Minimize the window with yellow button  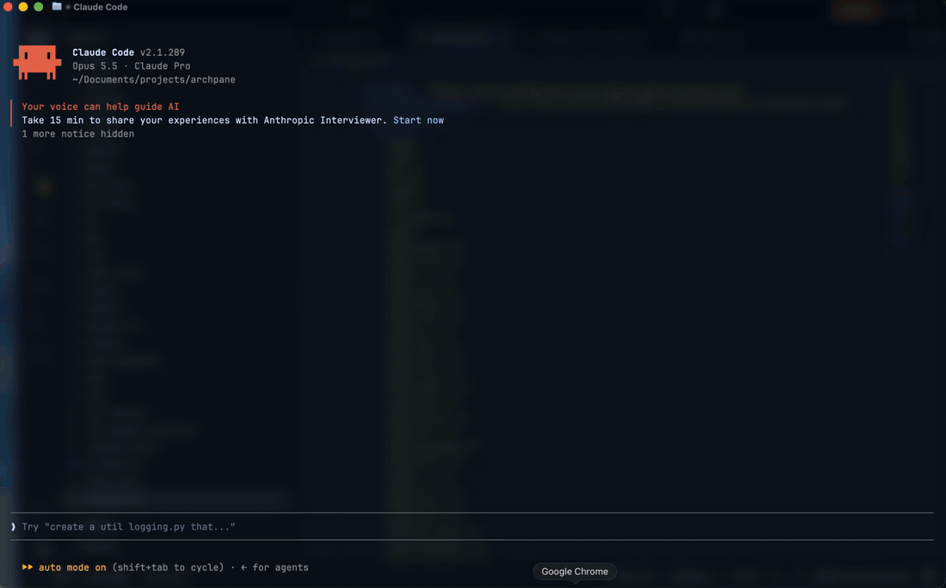(23, 7)
